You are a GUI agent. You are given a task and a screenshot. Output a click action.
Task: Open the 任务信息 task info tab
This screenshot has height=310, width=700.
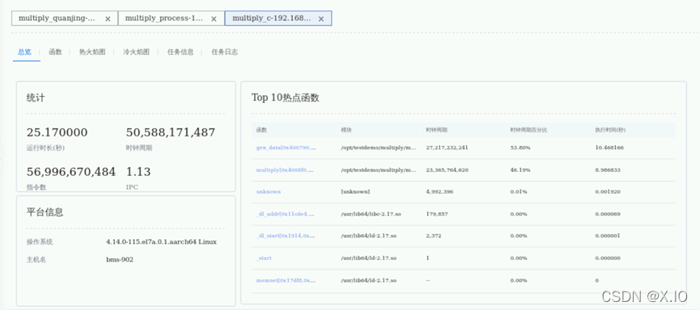180,52
